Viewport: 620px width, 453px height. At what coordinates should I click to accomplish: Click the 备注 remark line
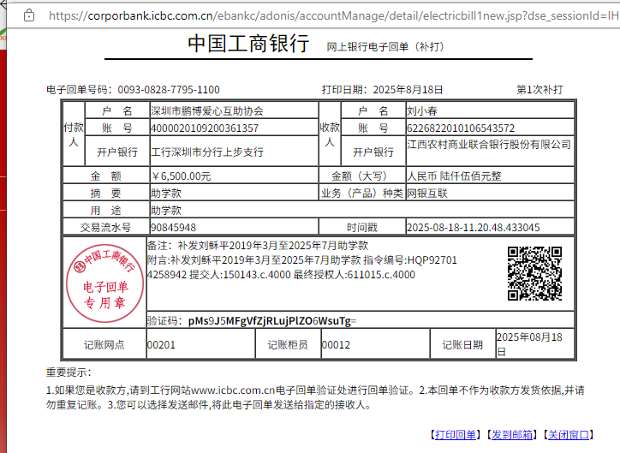coord(258,246)
